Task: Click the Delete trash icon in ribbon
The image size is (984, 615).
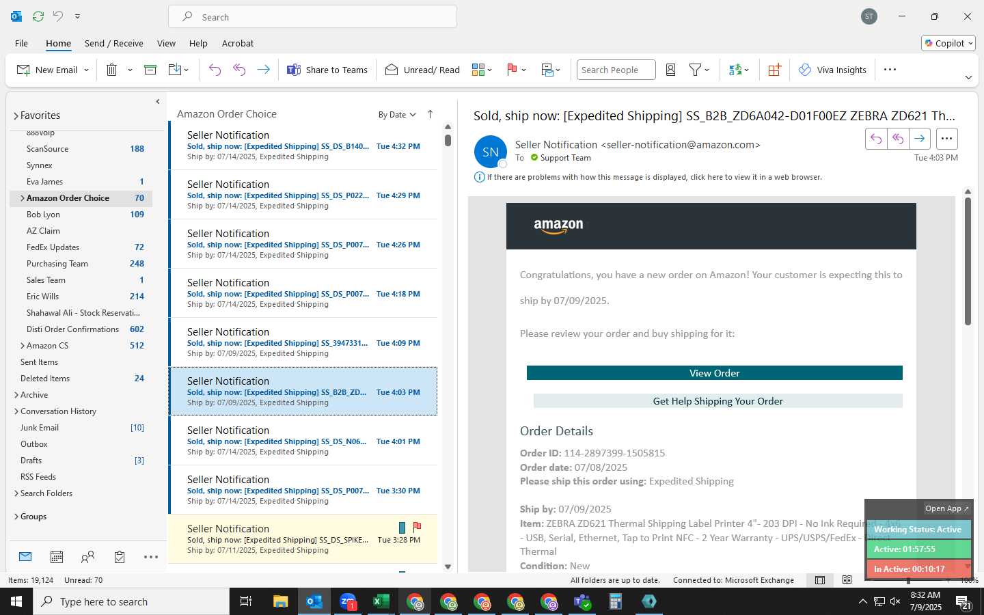Action: (x=112, y=70)
